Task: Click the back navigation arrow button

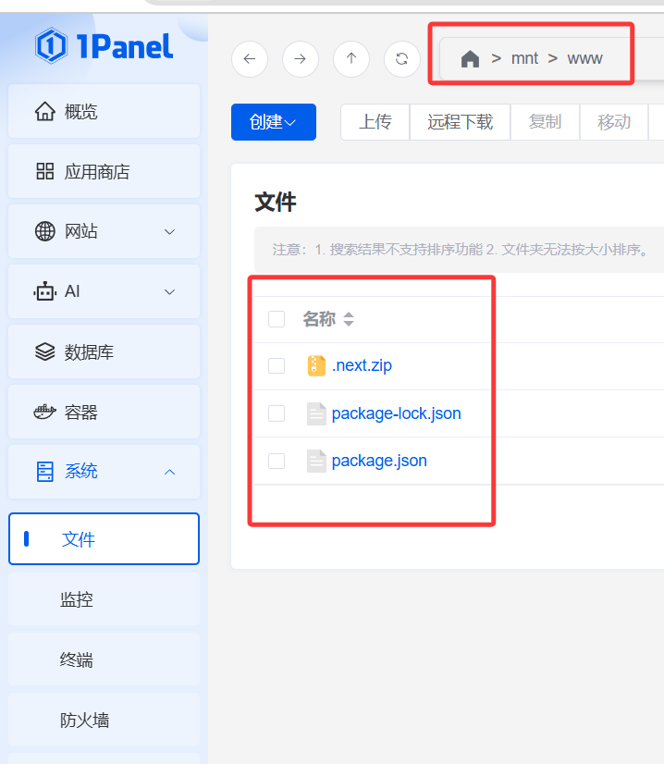Action: [x=250, y=59]
